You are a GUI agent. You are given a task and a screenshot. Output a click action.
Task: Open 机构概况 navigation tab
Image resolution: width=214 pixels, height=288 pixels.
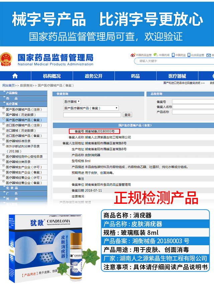(52, 76)
